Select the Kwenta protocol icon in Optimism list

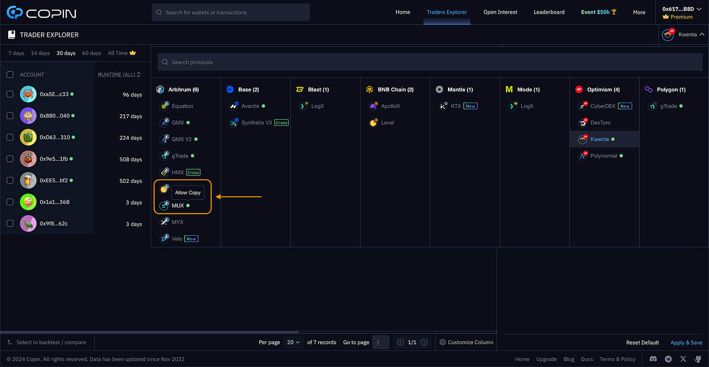click(x=582, y=139)
